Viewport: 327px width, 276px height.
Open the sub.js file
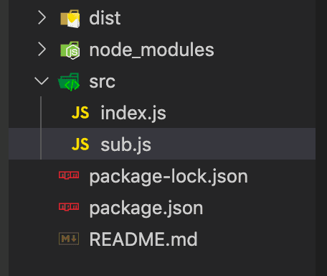126,144
